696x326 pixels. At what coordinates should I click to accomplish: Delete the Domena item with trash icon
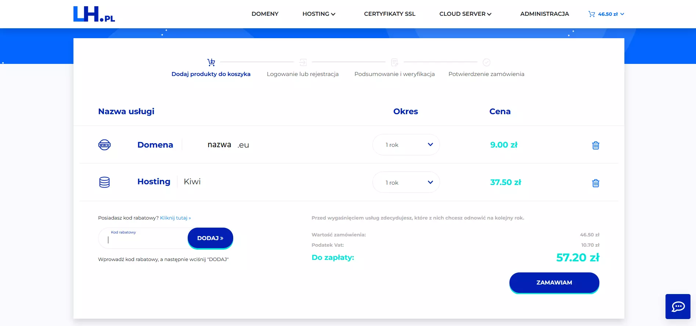coord(596,145)
